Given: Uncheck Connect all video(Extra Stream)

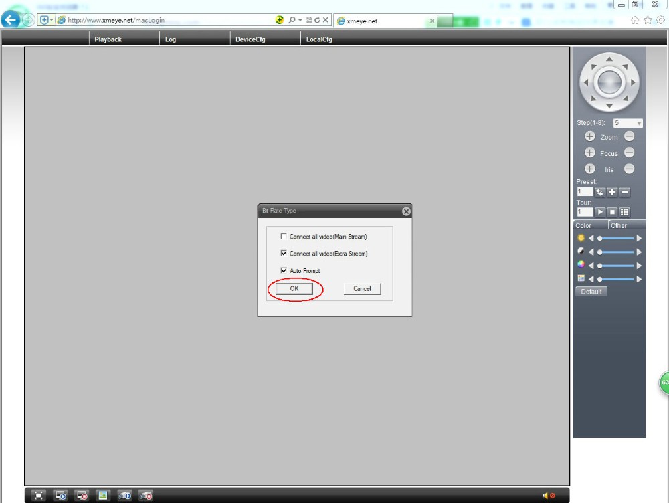Looking at the screenshot, I should (284, 254).
